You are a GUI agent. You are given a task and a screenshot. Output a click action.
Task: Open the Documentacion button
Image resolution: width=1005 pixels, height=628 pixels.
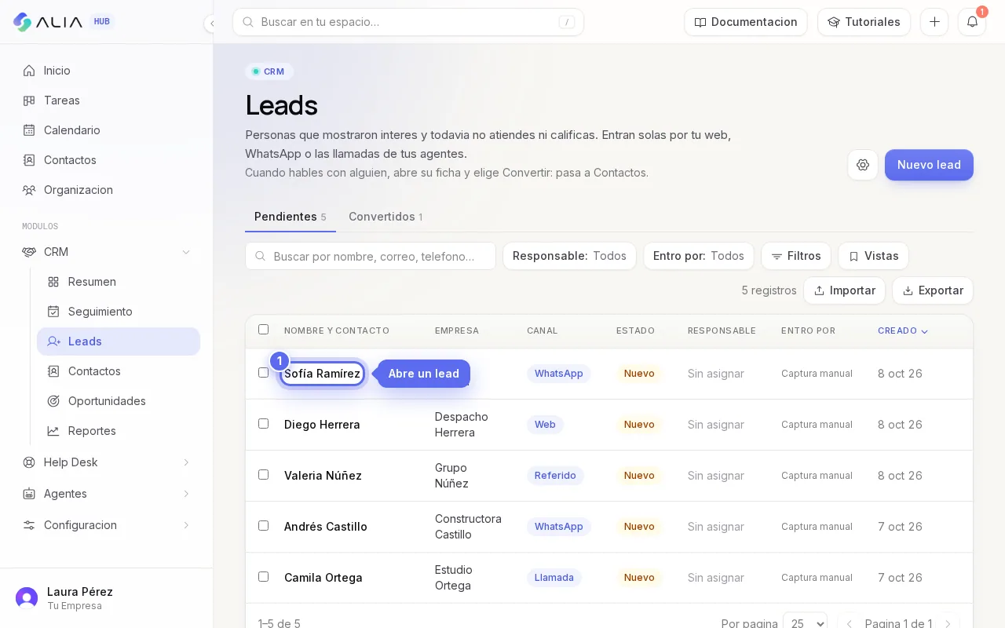tap(746, 22)
